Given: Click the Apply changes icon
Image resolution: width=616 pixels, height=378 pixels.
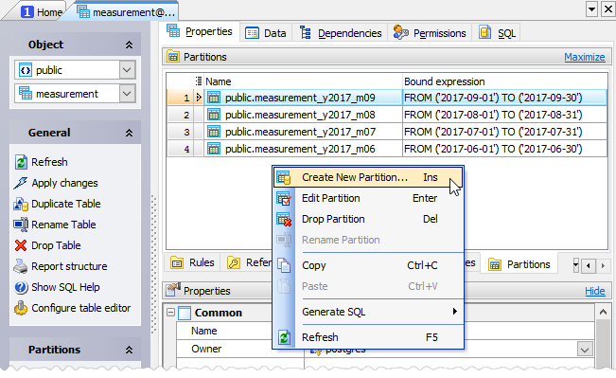Looking at the screenshot, I should [21, 183].
